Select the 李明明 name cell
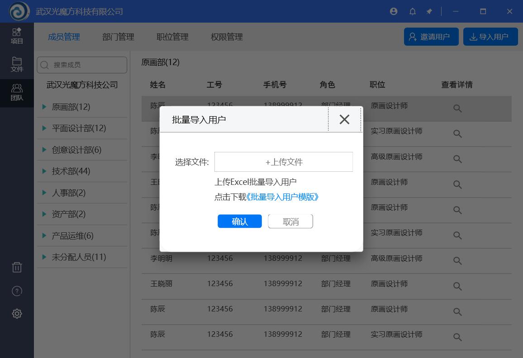 pyautogui.click(x=161, y=259)
